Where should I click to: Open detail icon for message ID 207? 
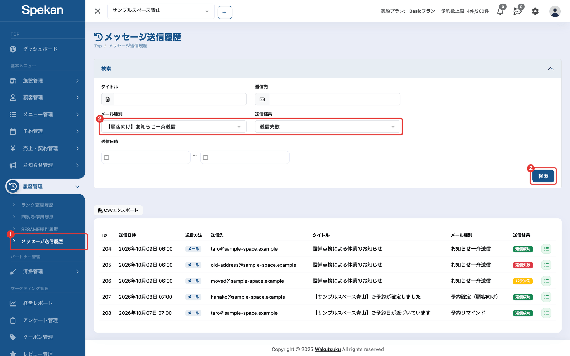546,297
